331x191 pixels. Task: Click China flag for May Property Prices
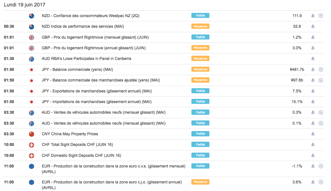click(x=32, y=134)
